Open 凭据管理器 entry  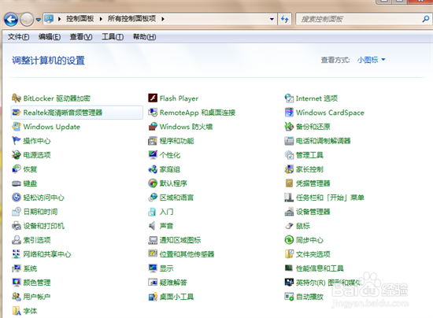[x=313, y=183]
